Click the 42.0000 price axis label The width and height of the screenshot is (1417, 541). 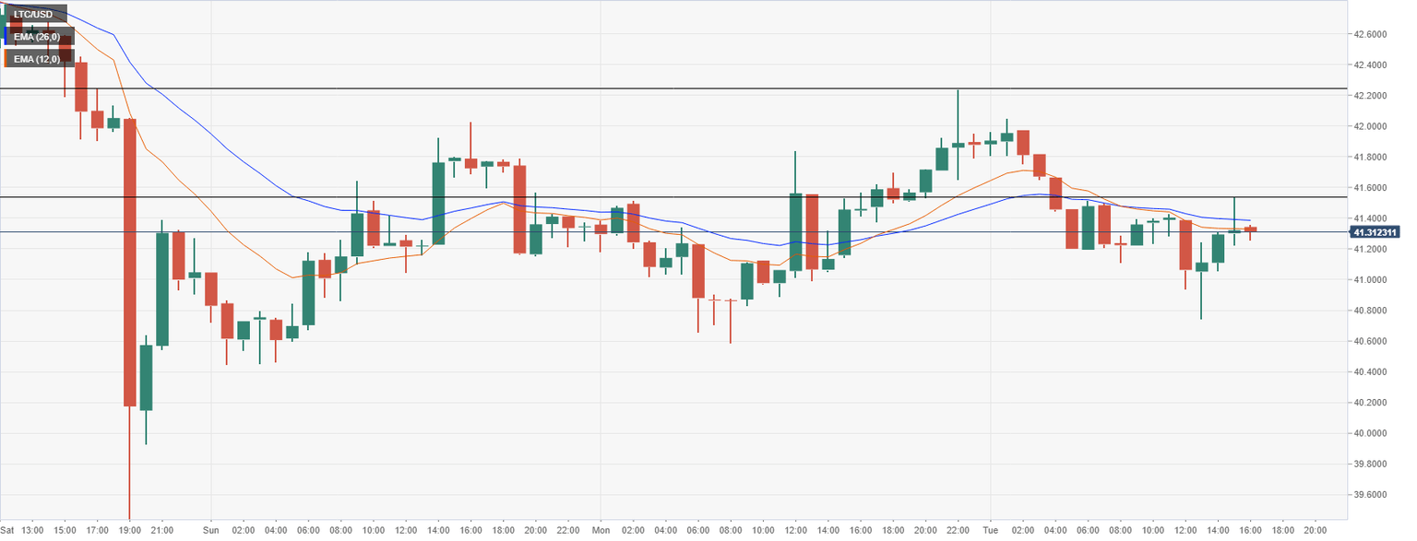(x=1369, y=126)
